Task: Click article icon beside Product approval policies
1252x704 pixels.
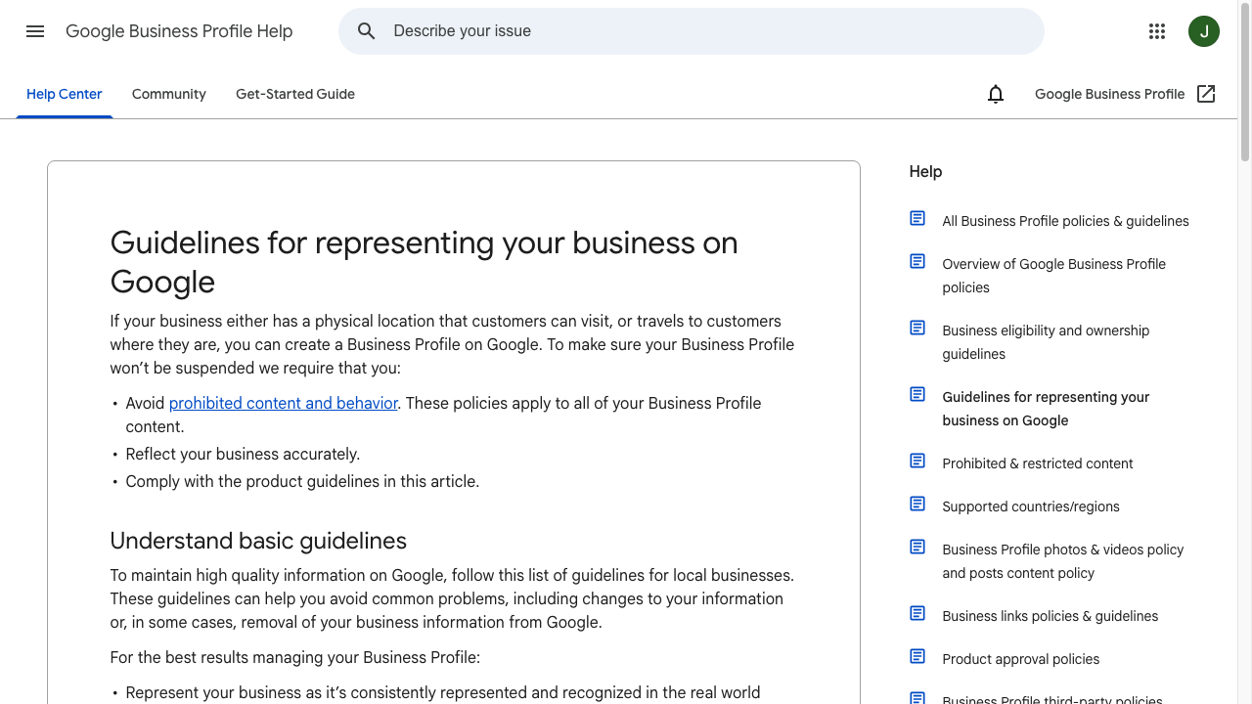Action: (917, 656)
